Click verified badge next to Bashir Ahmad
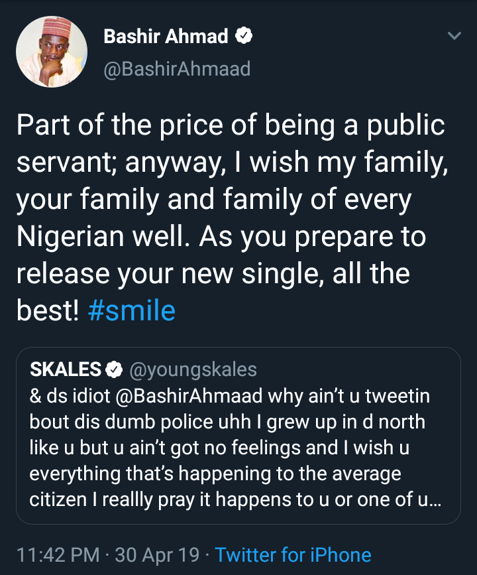The height and width of the screenshot is (575, 477). click(x=245, y=37)
